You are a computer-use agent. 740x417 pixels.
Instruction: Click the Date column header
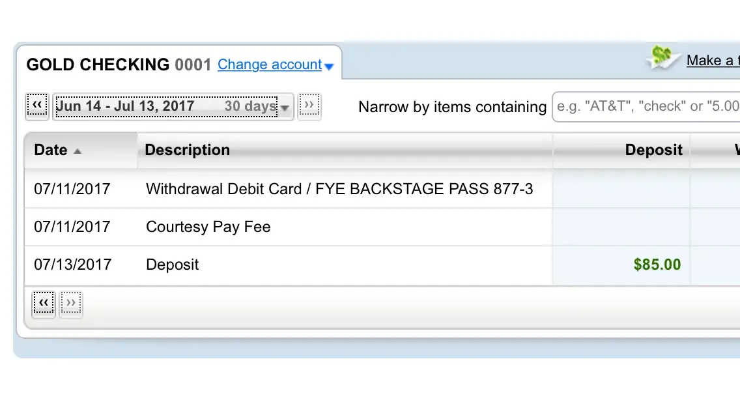[x=51, y=150]
